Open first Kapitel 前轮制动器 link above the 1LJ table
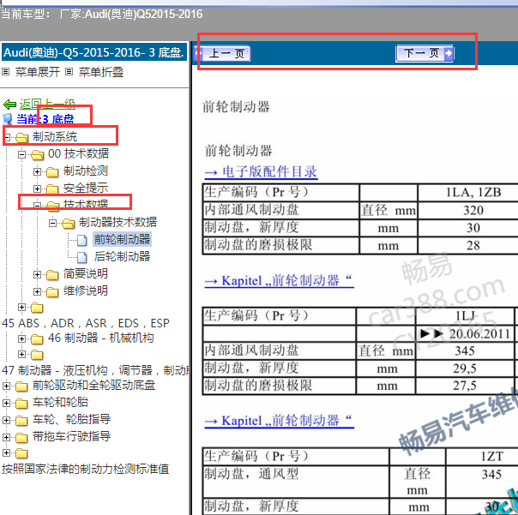The image size is (518, 515). pos(279,280)
